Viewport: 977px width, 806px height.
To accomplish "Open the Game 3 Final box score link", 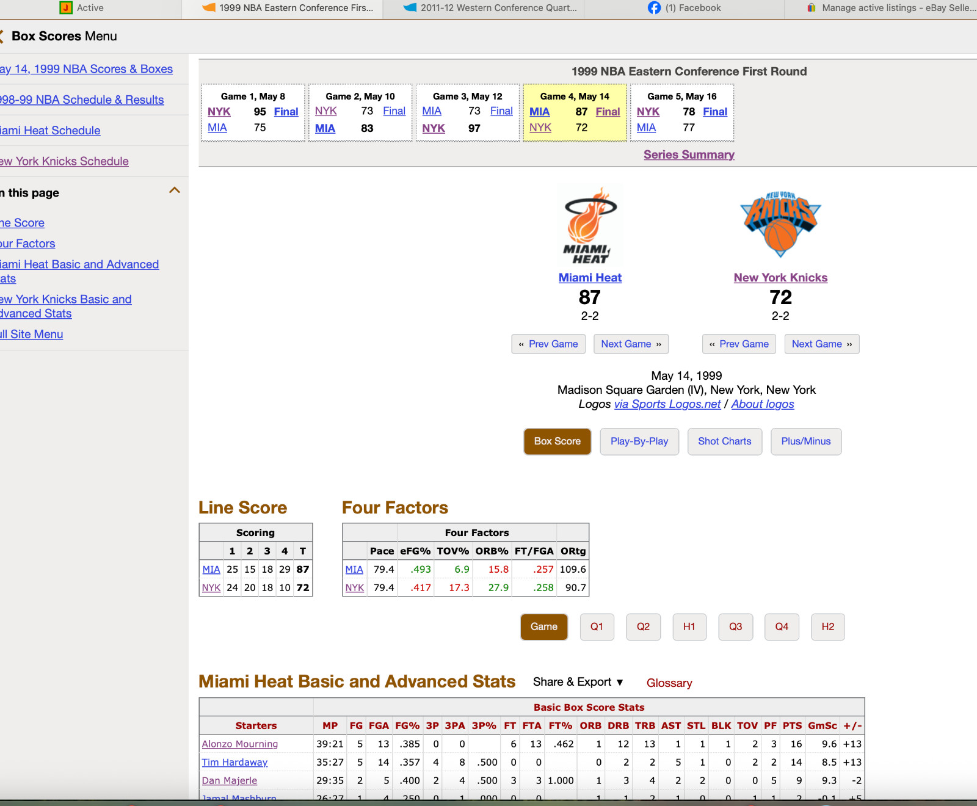I will pos(501,111).
